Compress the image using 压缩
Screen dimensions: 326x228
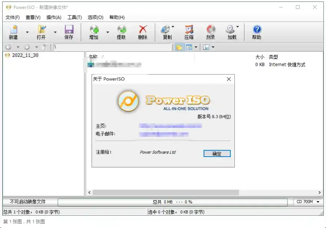point(188,32)
